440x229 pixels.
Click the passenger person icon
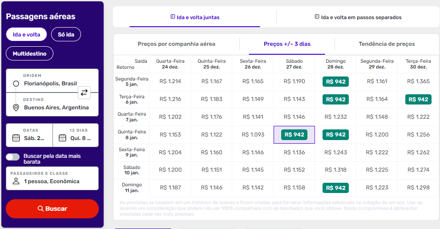16,181
